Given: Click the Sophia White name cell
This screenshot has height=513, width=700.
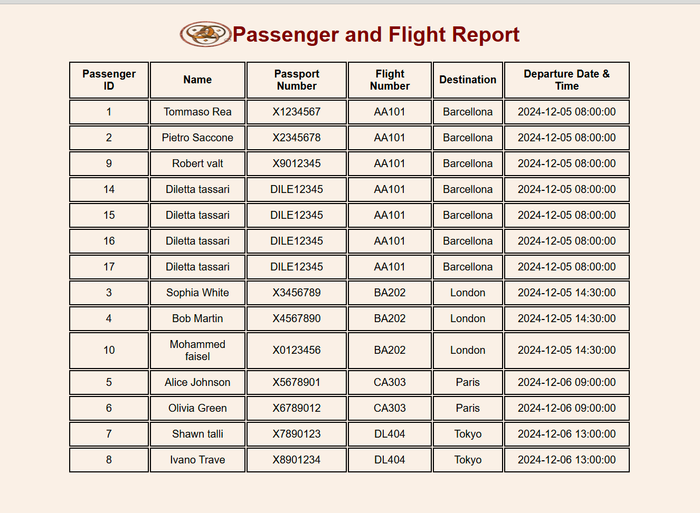Looking at the screenshot, I should coord(197,293).
